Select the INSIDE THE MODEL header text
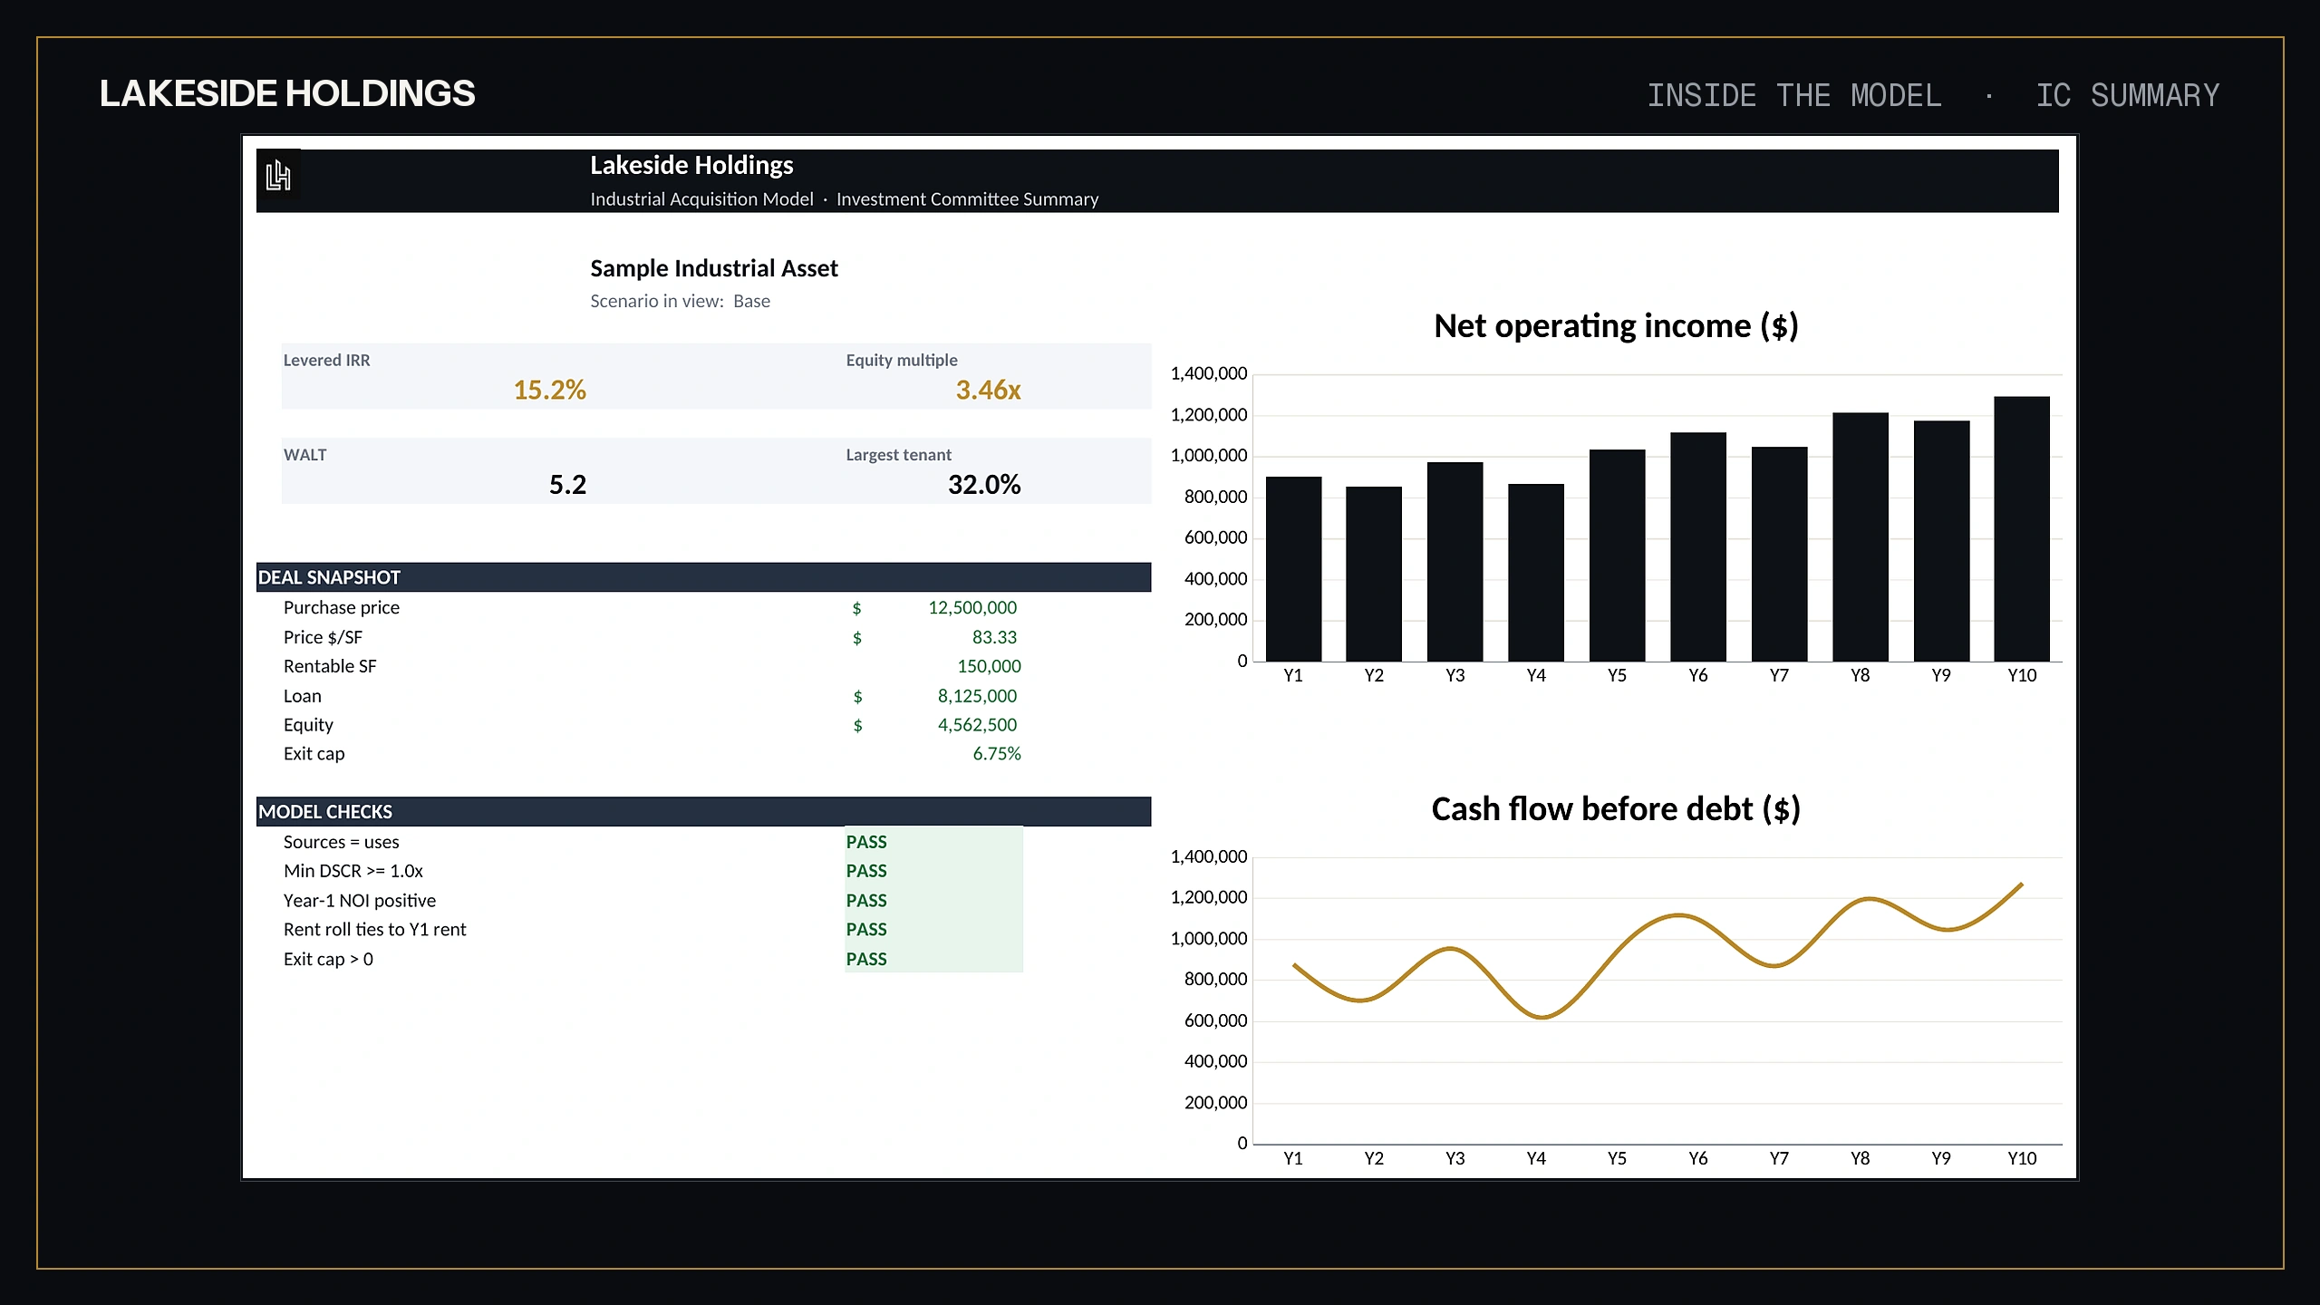2320x1305 pixels. [x=1793, y=95]
